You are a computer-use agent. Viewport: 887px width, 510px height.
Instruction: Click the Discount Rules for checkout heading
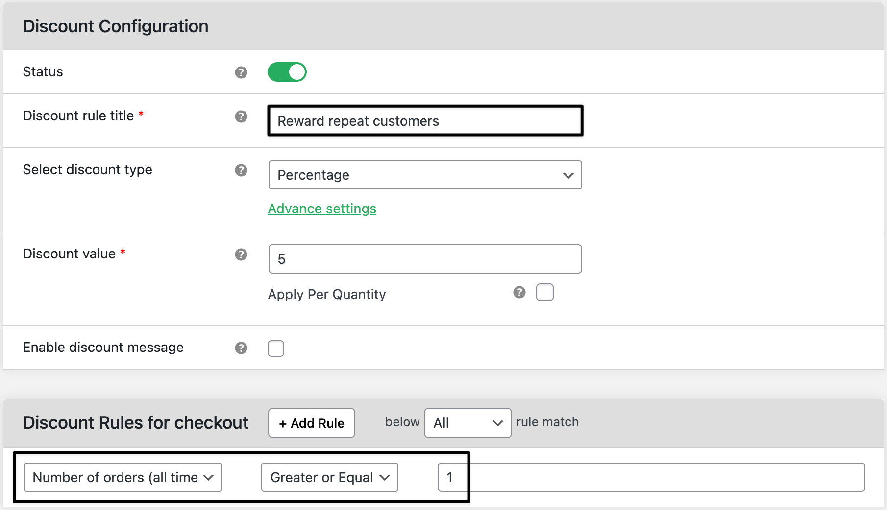(x=135, y=423)
